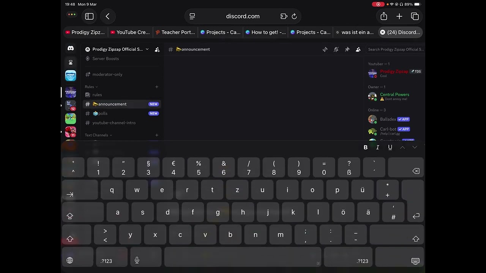
Task: Go back with the Safari back arrow
Action: coord(107,16)
